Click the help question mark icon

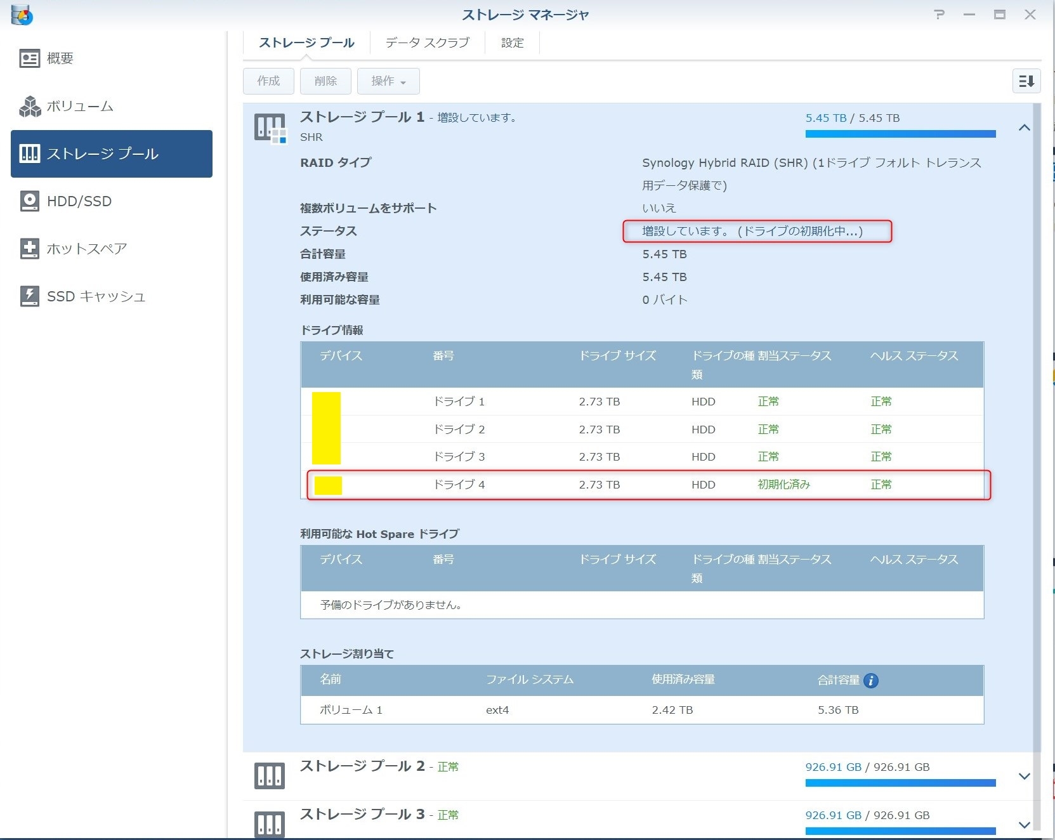point(939,15)
